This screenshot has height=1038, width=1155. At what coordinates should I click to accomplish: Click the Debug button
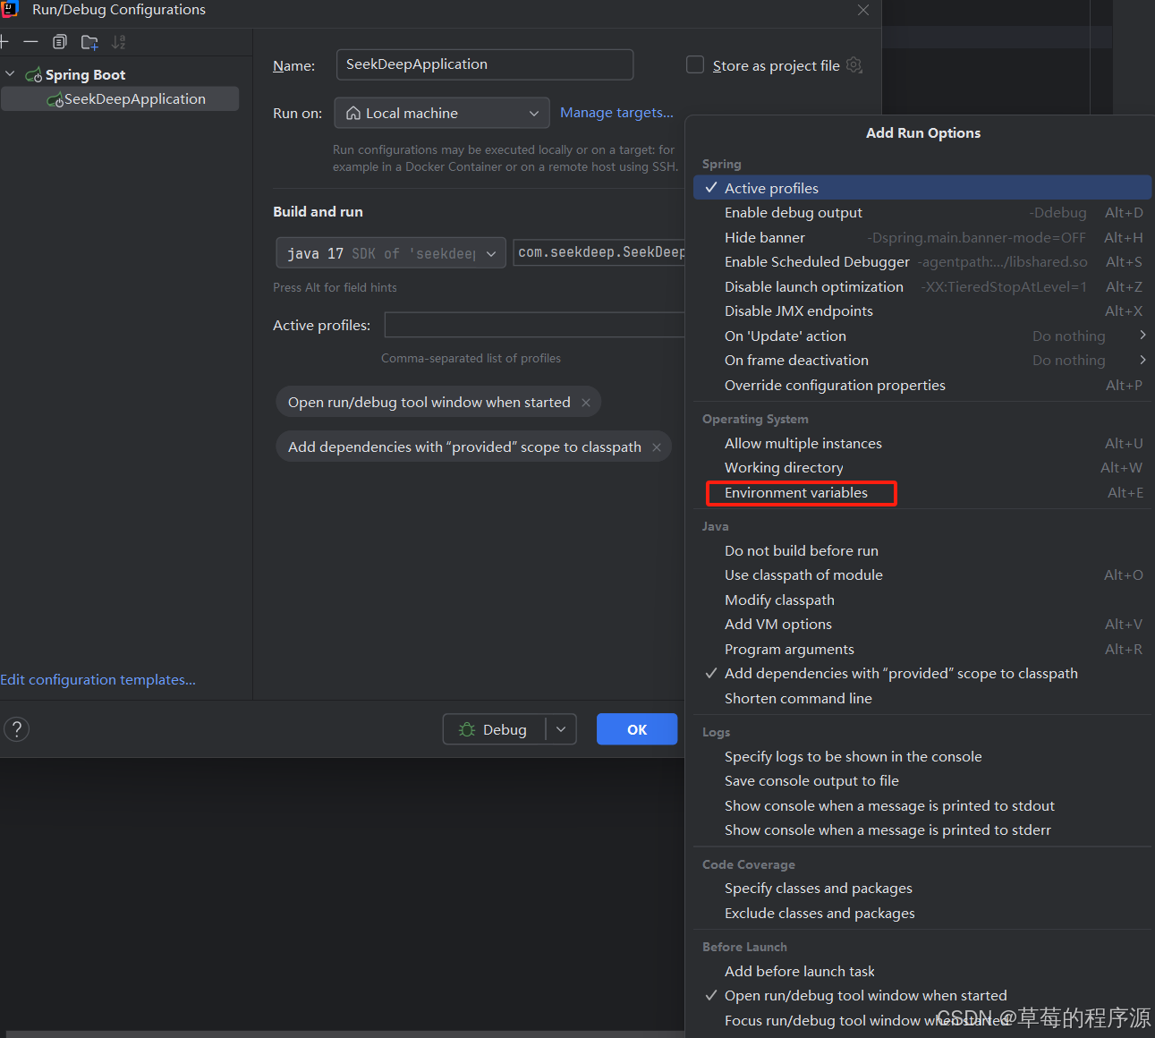click(494, 729)
